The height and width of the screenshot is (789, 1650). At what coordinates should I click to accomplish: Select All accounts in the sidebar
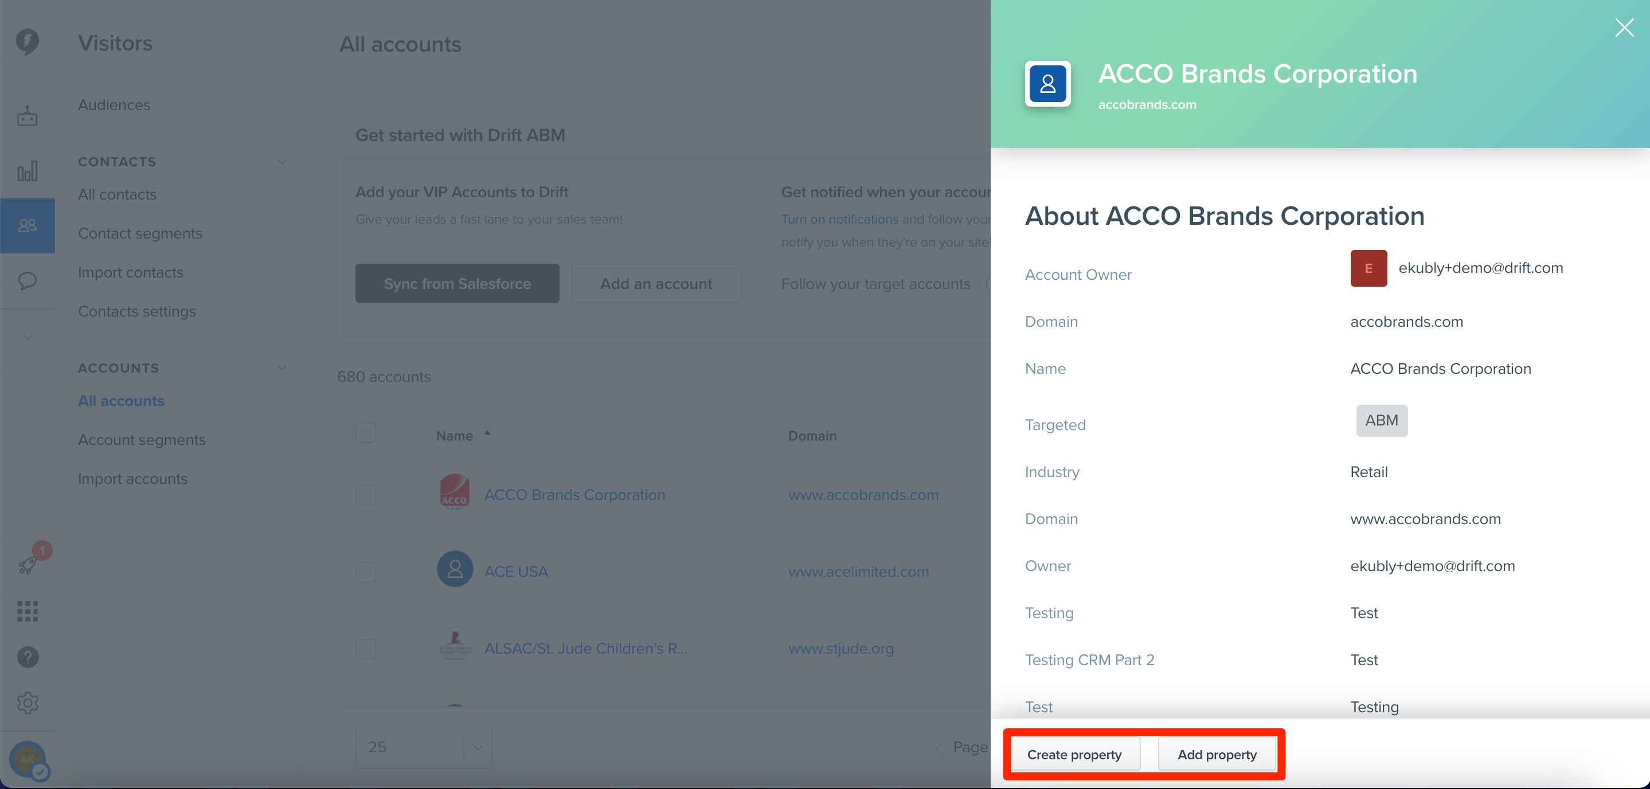click(x=121, y=401)
